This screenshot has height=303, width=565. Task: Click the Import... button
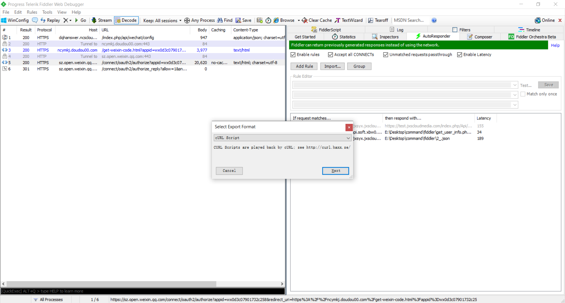coord(333,66)
